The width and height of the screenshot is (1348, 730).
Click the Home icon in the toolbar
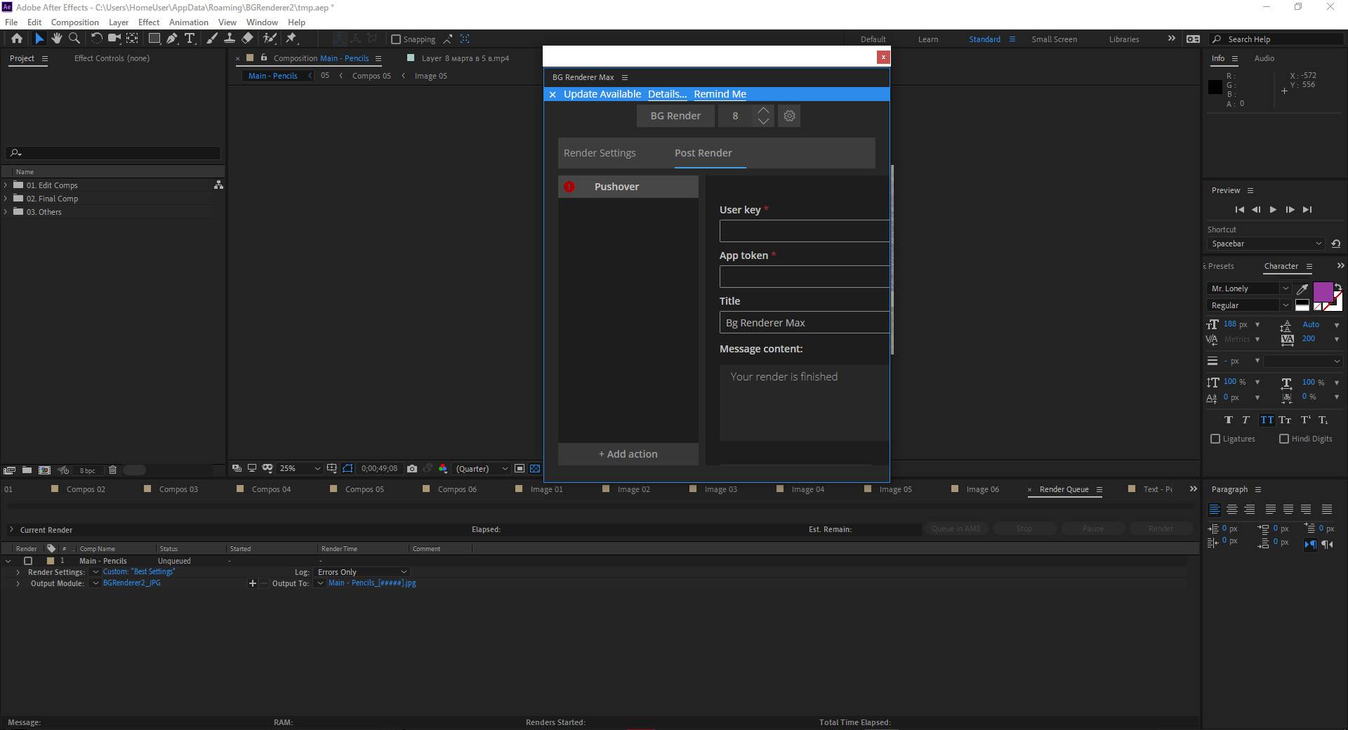tap(17, 39)
